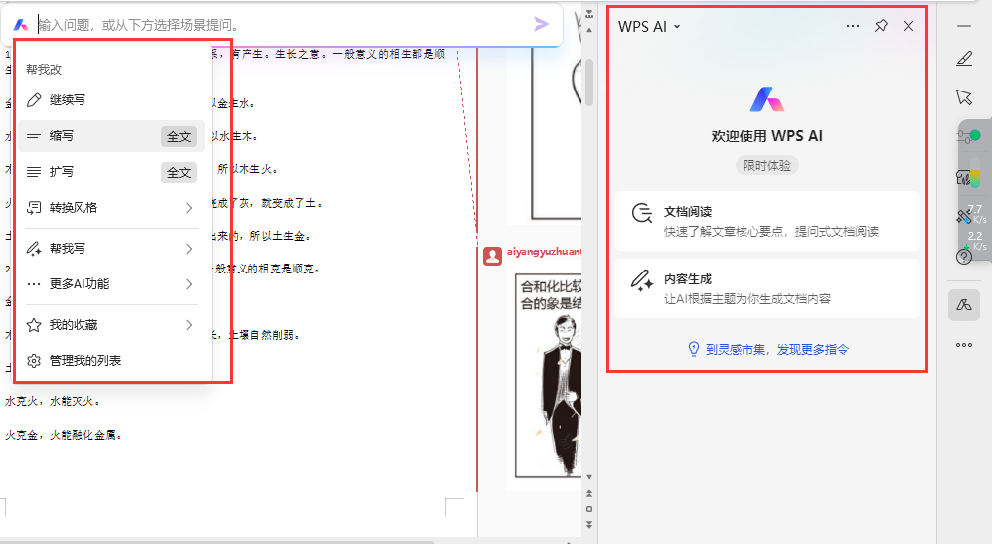Click the help question mark icon in the sidebar
The image size is (992, 544).
pos(964,257)
